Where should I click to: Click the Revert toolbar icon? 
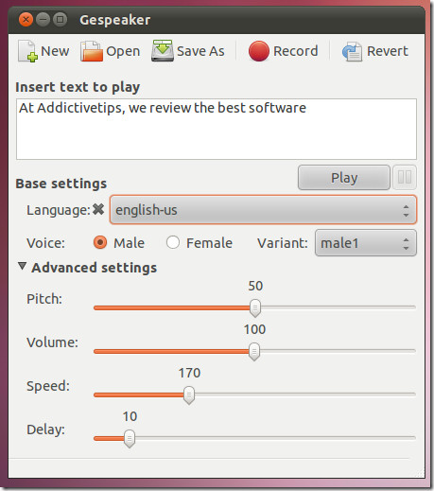352,51
